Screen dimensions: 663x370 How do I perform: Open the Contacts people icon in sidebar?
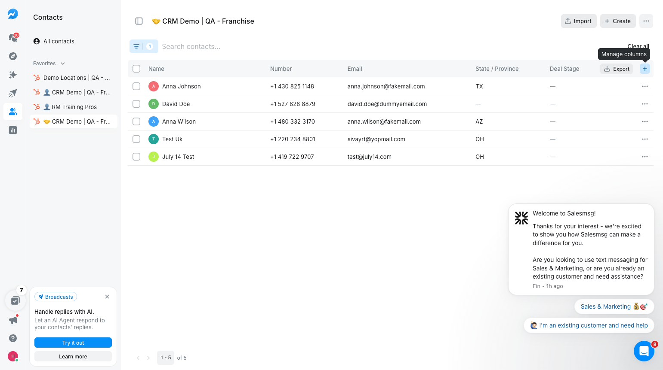[x=13, y=112]
